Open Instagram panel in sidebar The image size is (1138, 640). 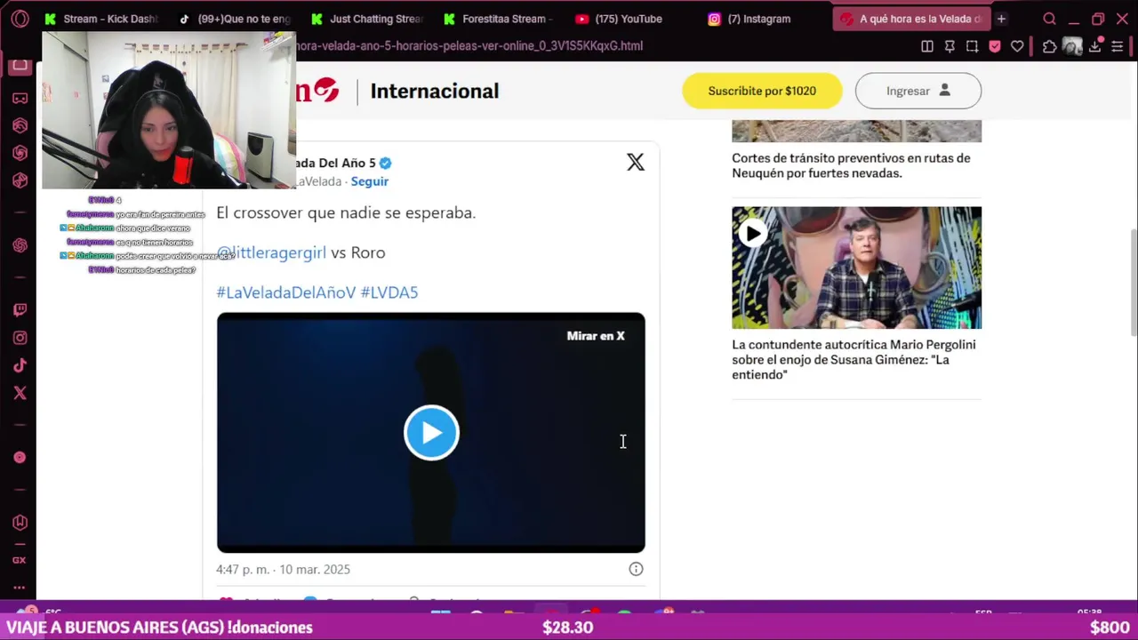point(20,338)
